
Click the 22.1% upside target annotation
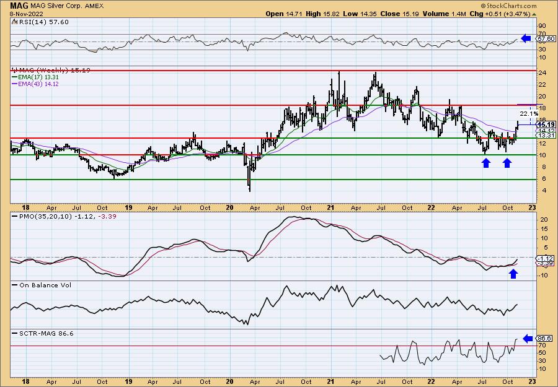pyautogui.click(x=529, y=114)
